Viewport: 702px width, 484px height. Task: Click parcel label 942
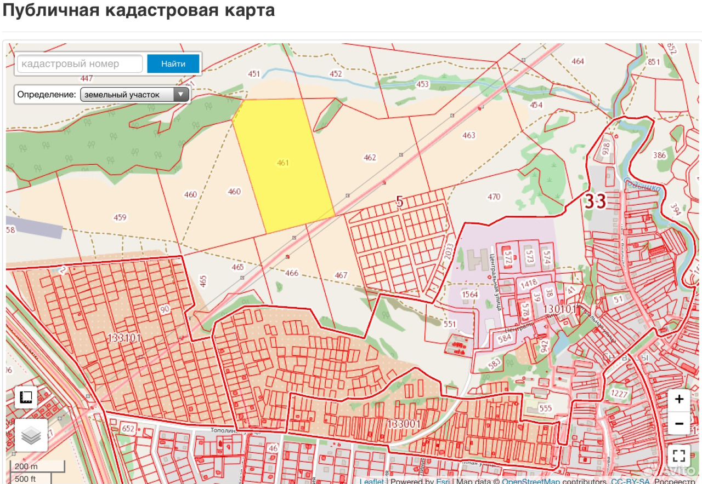point(544,346)
